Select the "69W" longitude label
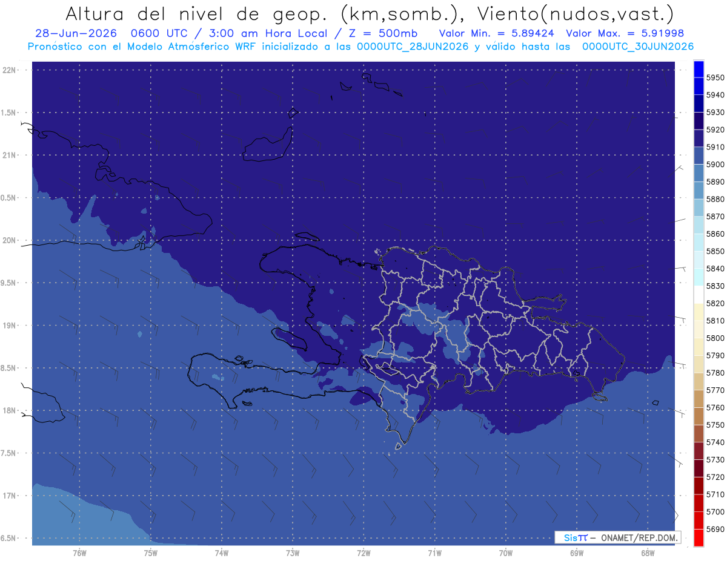Image resolution: width=727 pixels, height=561 pixels. (577, 553)
